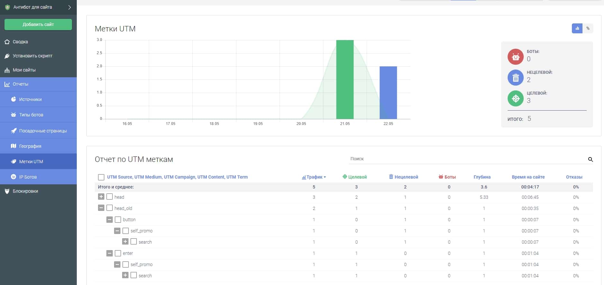Expand the head row
This screenshot has width=604, height=285.
(101, 197)
